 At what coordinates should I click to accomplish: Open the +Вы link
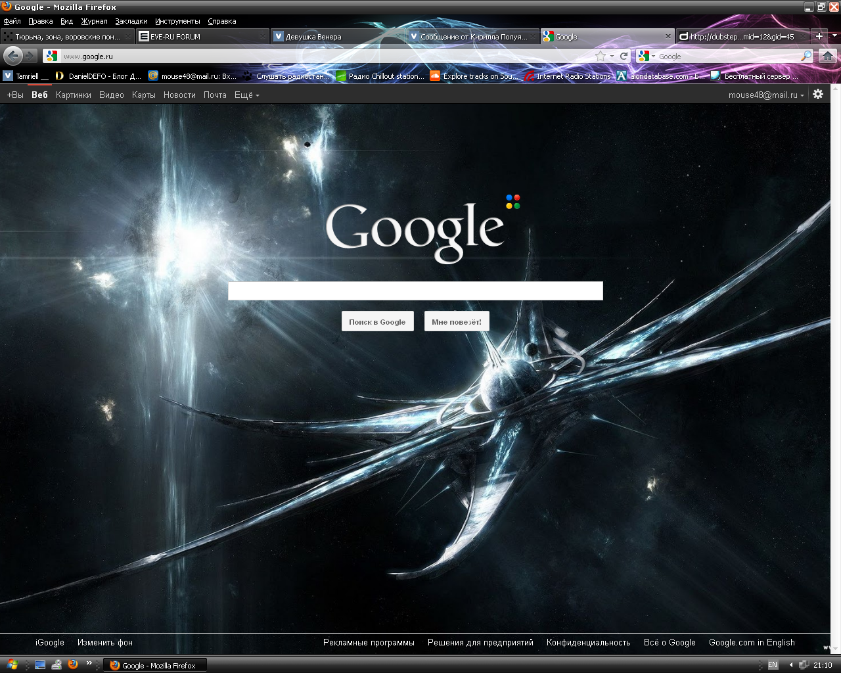[x=15, y=95]
